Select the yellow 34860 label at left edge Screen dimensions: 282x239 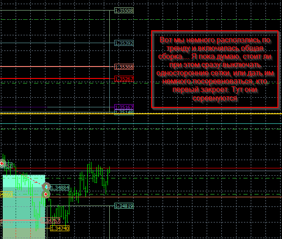pyautogui.click(x=6, y=194)
